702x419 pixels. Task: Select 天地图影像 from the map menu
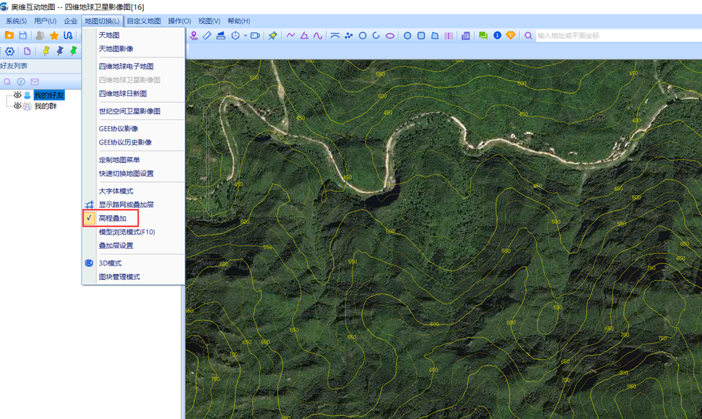click(116, 49)
